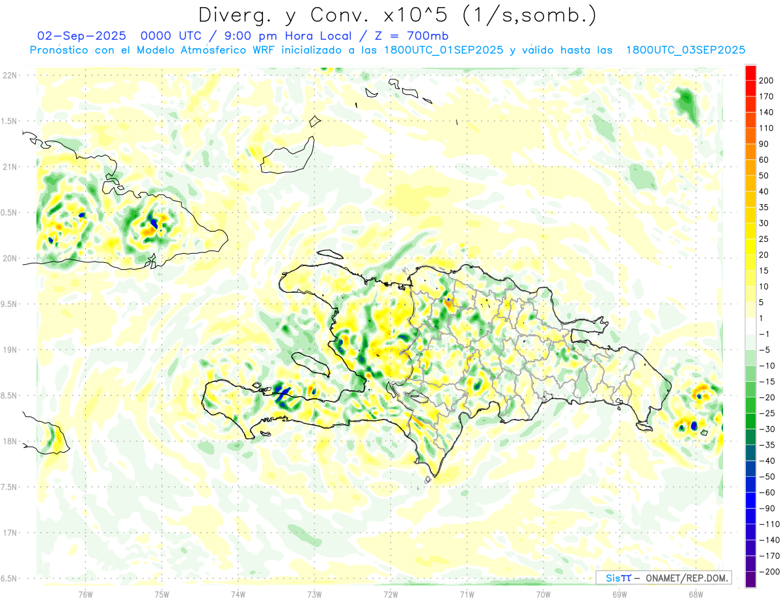Screen dimensions: 781x603
Task: Click the '18N' latitude label
Action: click(10, 441)
